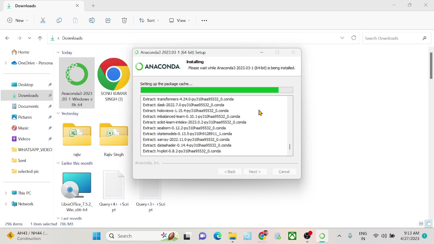
Task: Collapse the Today group
Action: (x=58, y=53)
